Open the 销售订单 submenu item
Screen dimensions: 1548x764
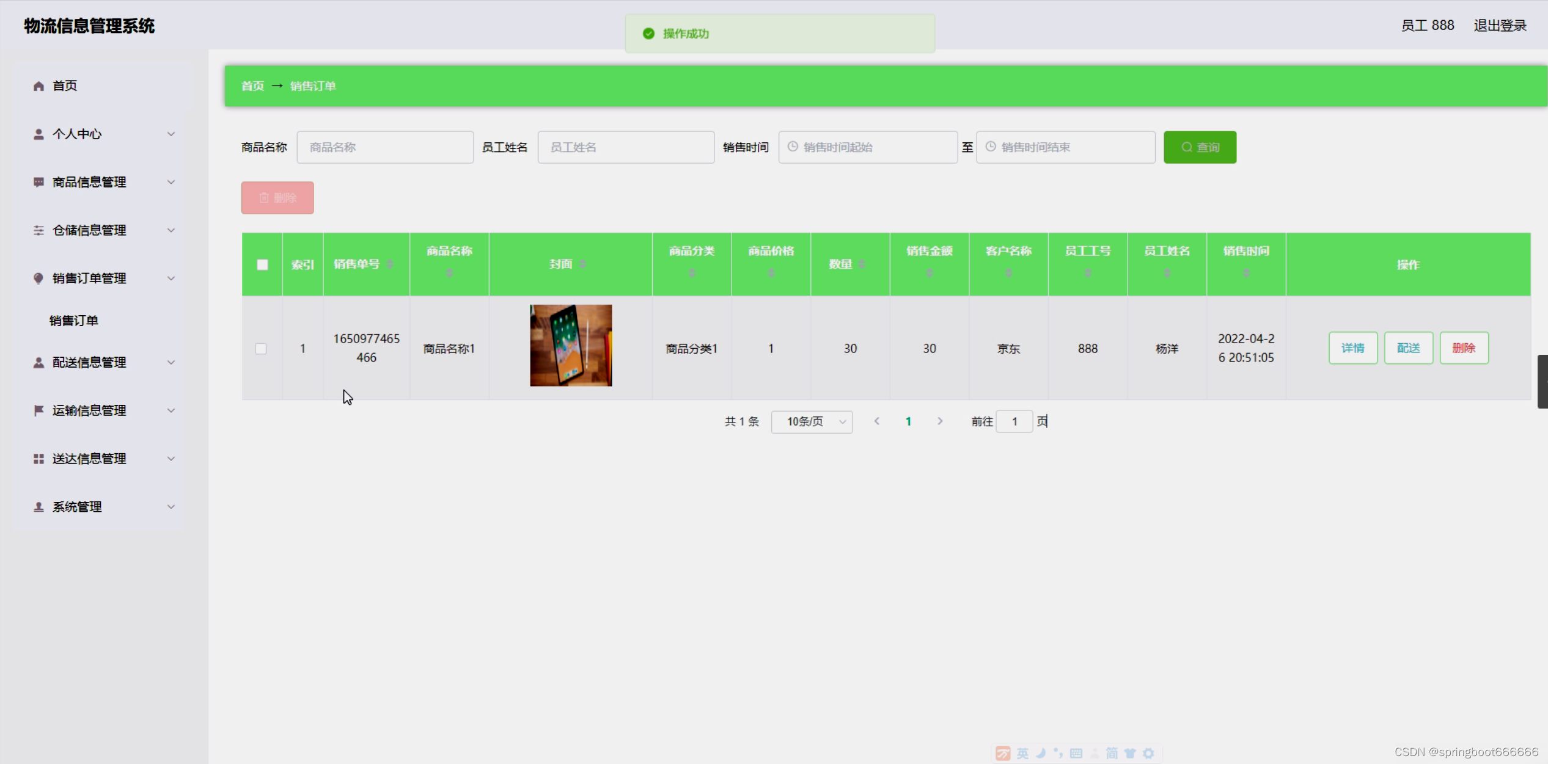tap(74, 321)
